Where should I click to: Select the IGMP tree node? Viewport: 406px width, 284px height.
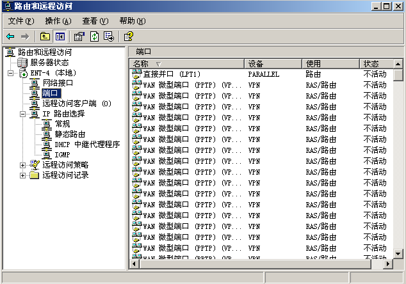(62, 155)
